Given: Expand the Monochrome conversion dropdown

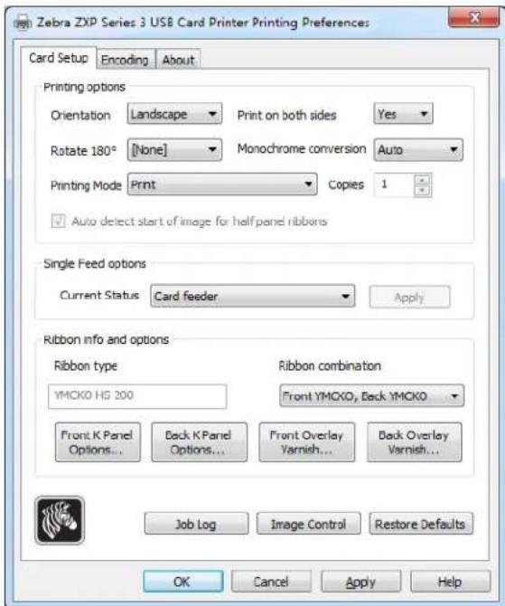Looking at the screenshot, I should [418, 149].
